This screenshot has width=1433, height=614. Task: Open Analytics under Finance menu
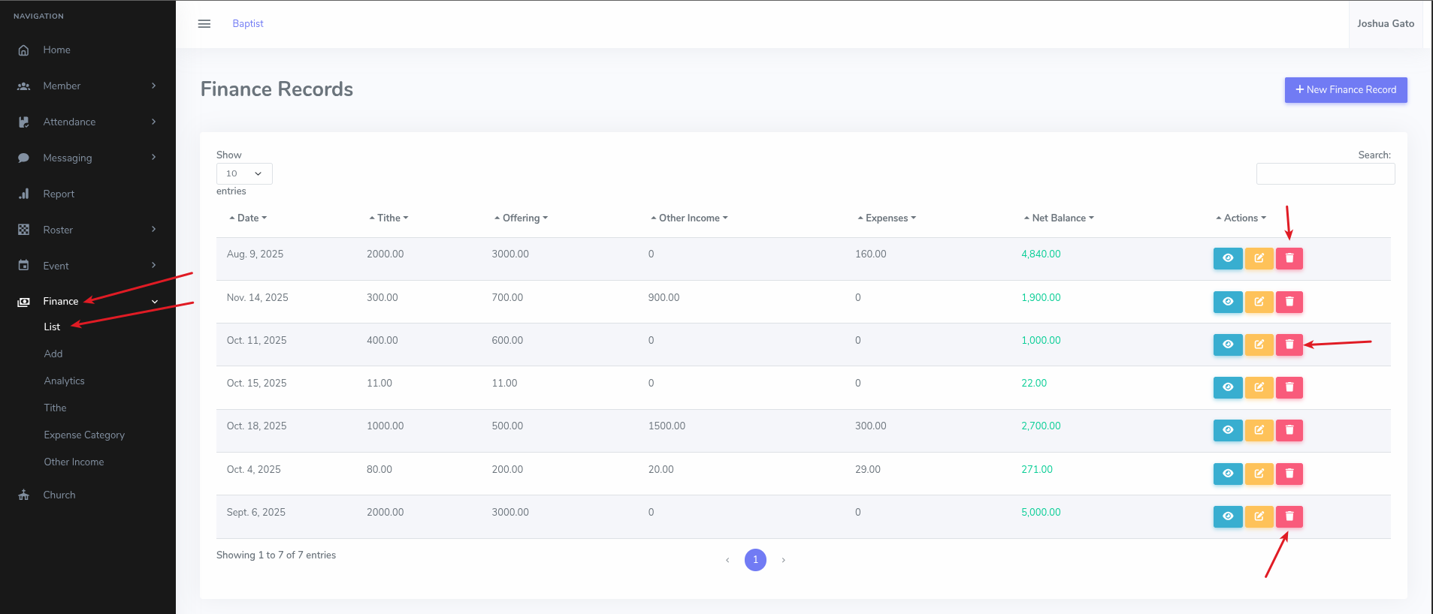pyautogui.click(x=65, y=381)
